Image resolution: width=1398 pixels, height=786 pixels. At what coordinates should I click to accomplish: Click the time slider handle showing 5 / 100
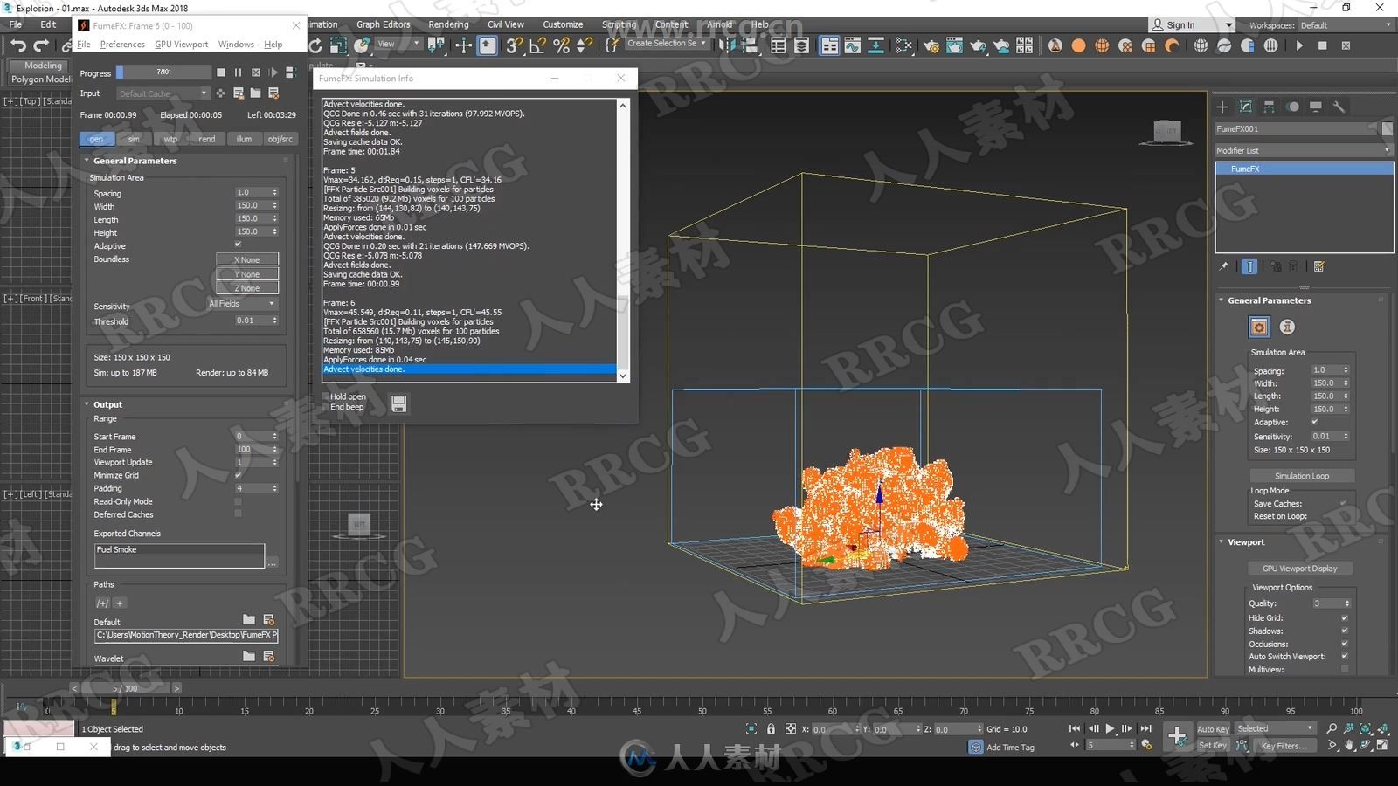pos(126,688)
